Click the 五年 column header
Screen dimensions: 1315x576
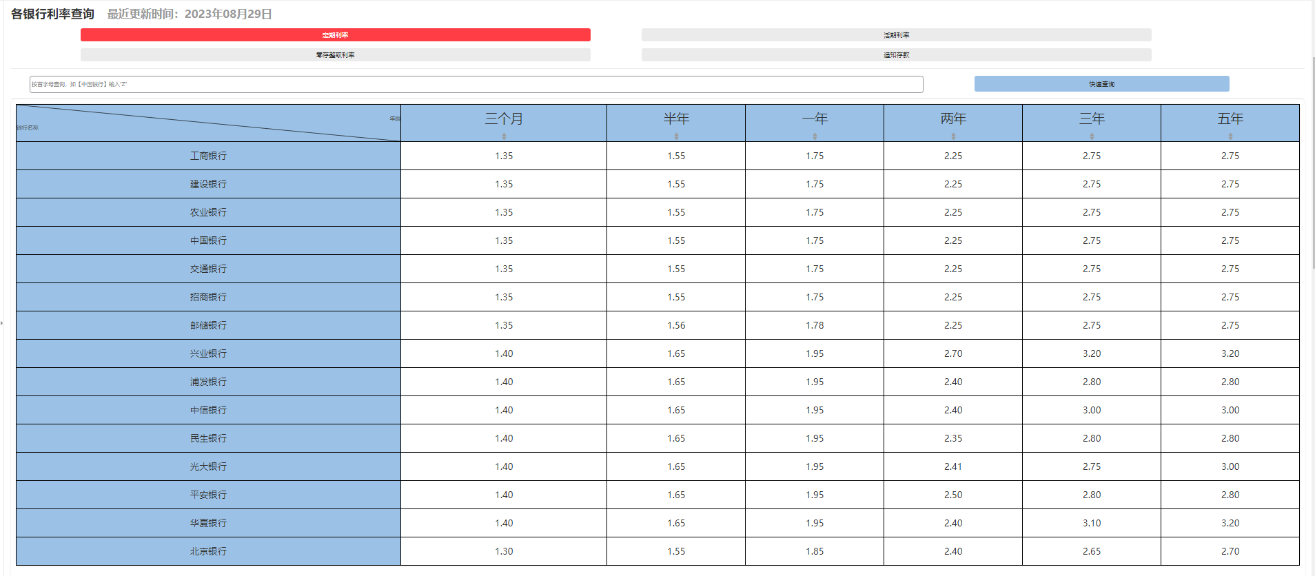tap(1230, 123)
